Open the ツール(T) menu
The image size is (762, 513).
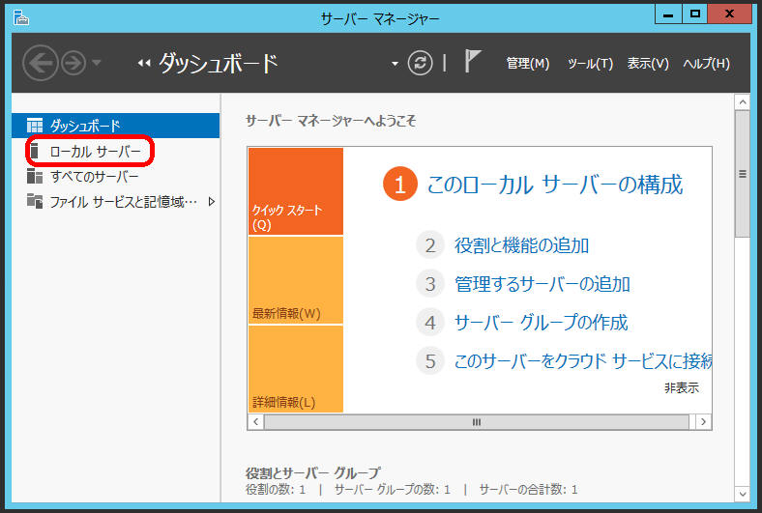[x=590, y=64]
